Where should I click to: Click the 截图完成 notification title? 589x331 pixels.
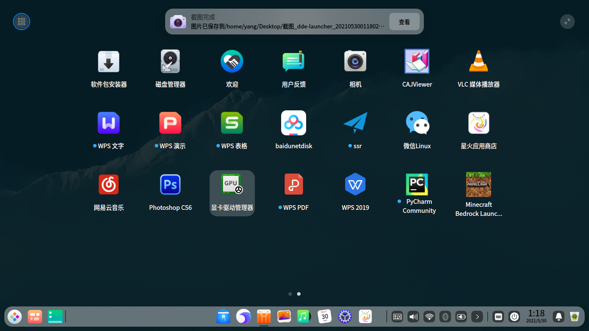(203, 17)
